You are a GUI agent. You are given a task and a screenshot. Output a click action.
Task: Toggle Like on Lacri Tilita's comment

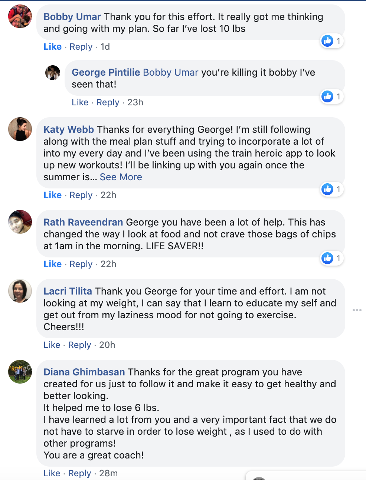(52, 345)
